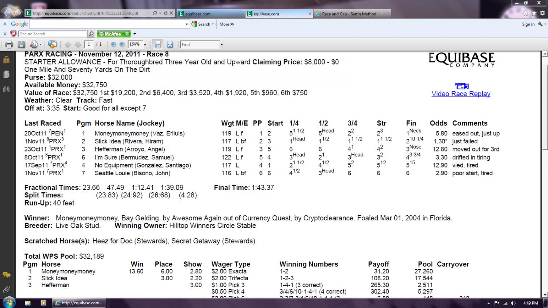Image resolution: width=548 pixels, height=308 pixels.
Task: Open the PDF share and collaborate tool
Action: click(x=35, y=45)
